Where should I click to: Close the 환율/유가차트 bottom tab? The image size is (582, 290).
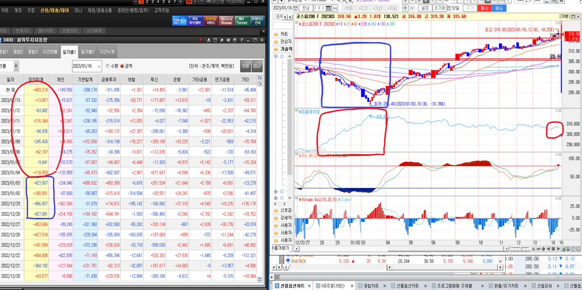point(525,286)
